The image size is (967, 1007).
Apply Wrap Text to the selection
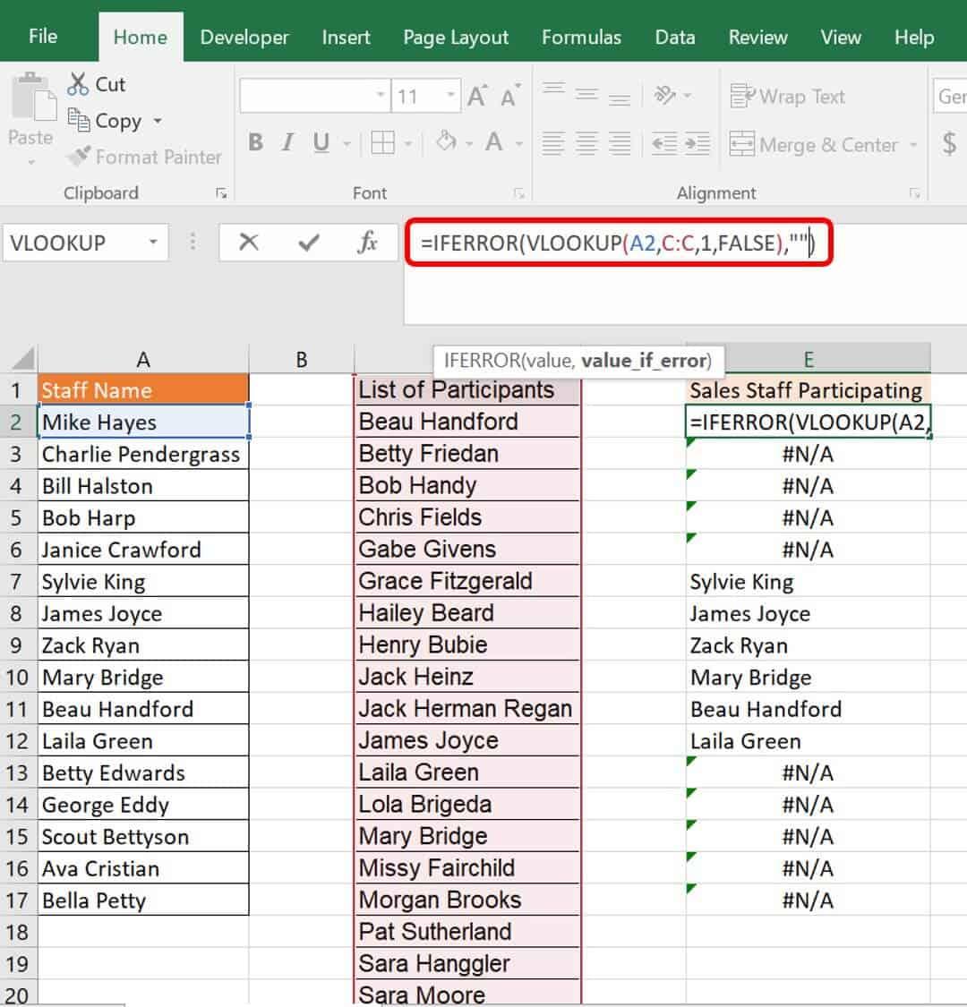pyautogui.click(x=788, y=96)
